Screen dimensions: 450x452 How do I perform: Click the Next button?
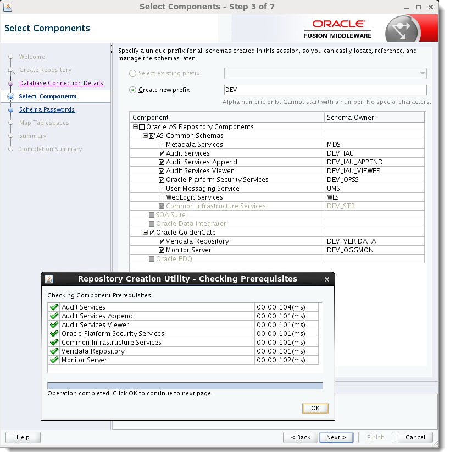point(336,437)
